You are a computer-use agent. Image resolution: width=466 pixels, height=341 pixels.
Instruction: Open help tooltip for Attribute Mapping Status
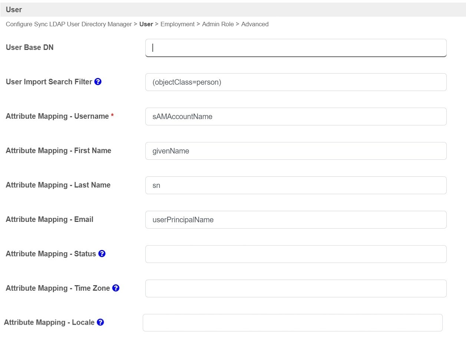(x=102, y=254)
